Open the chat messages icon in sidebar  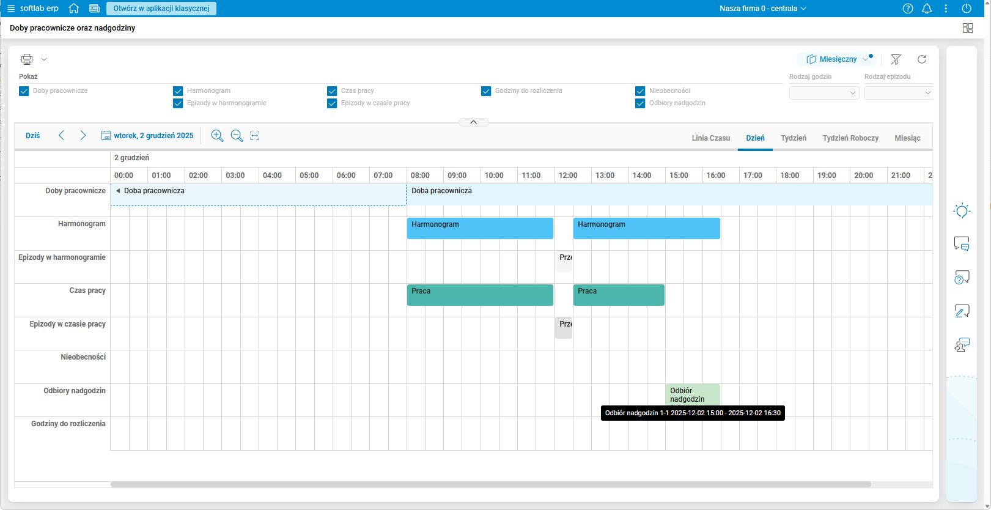(962, 244)
